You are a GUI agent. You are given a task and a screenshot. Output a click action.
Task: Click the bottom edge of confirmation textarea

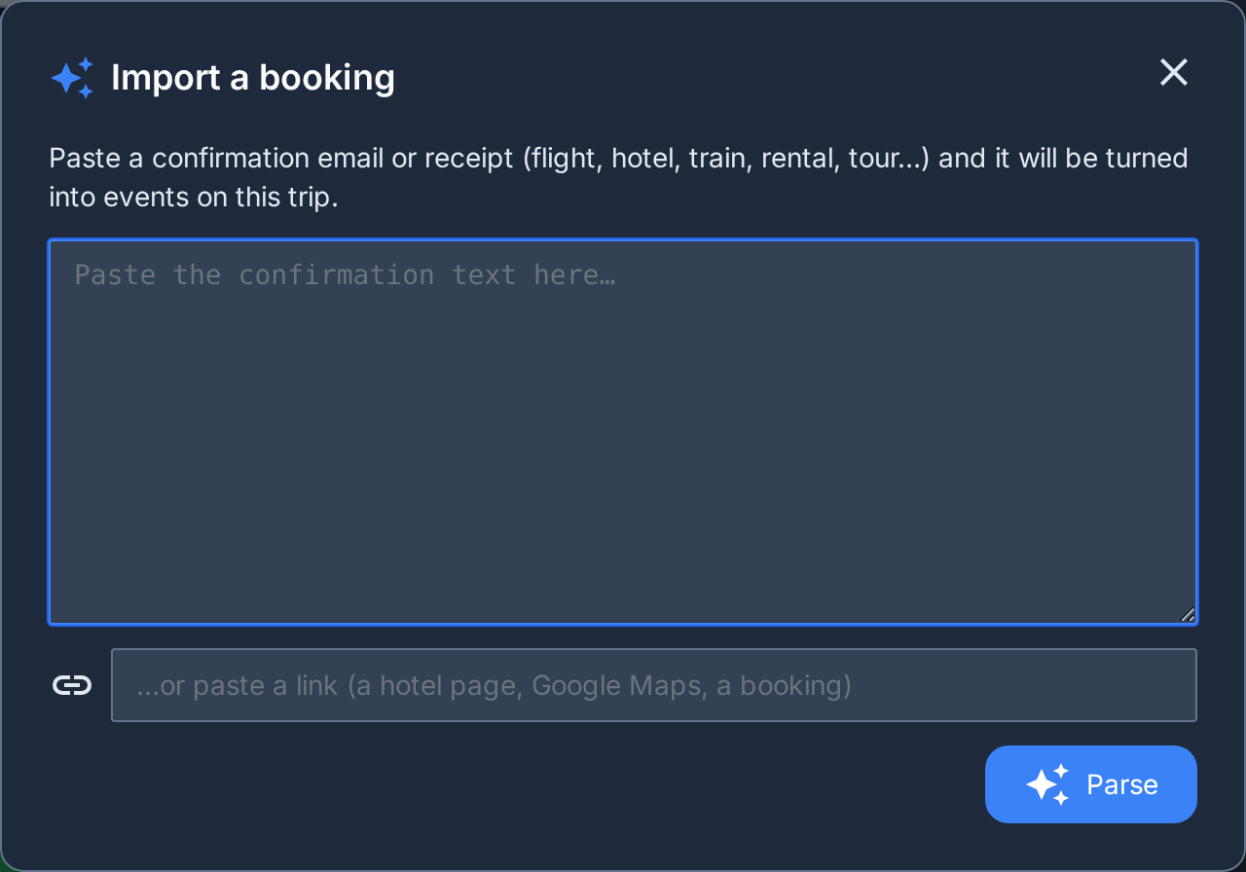coord(623,623)
